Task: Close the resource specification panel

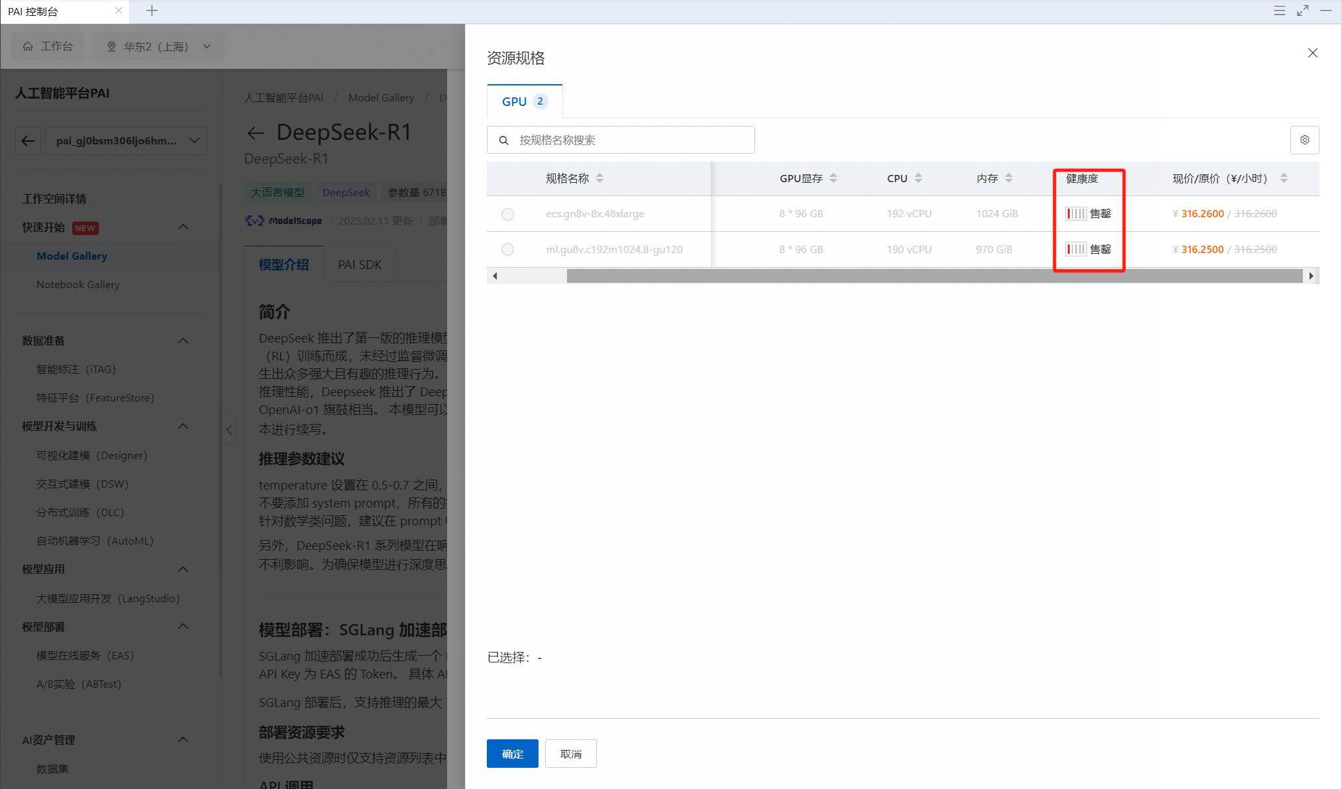Action: 1312,53
